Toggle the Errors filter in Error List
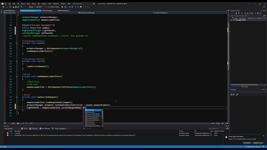 [24, 129]
